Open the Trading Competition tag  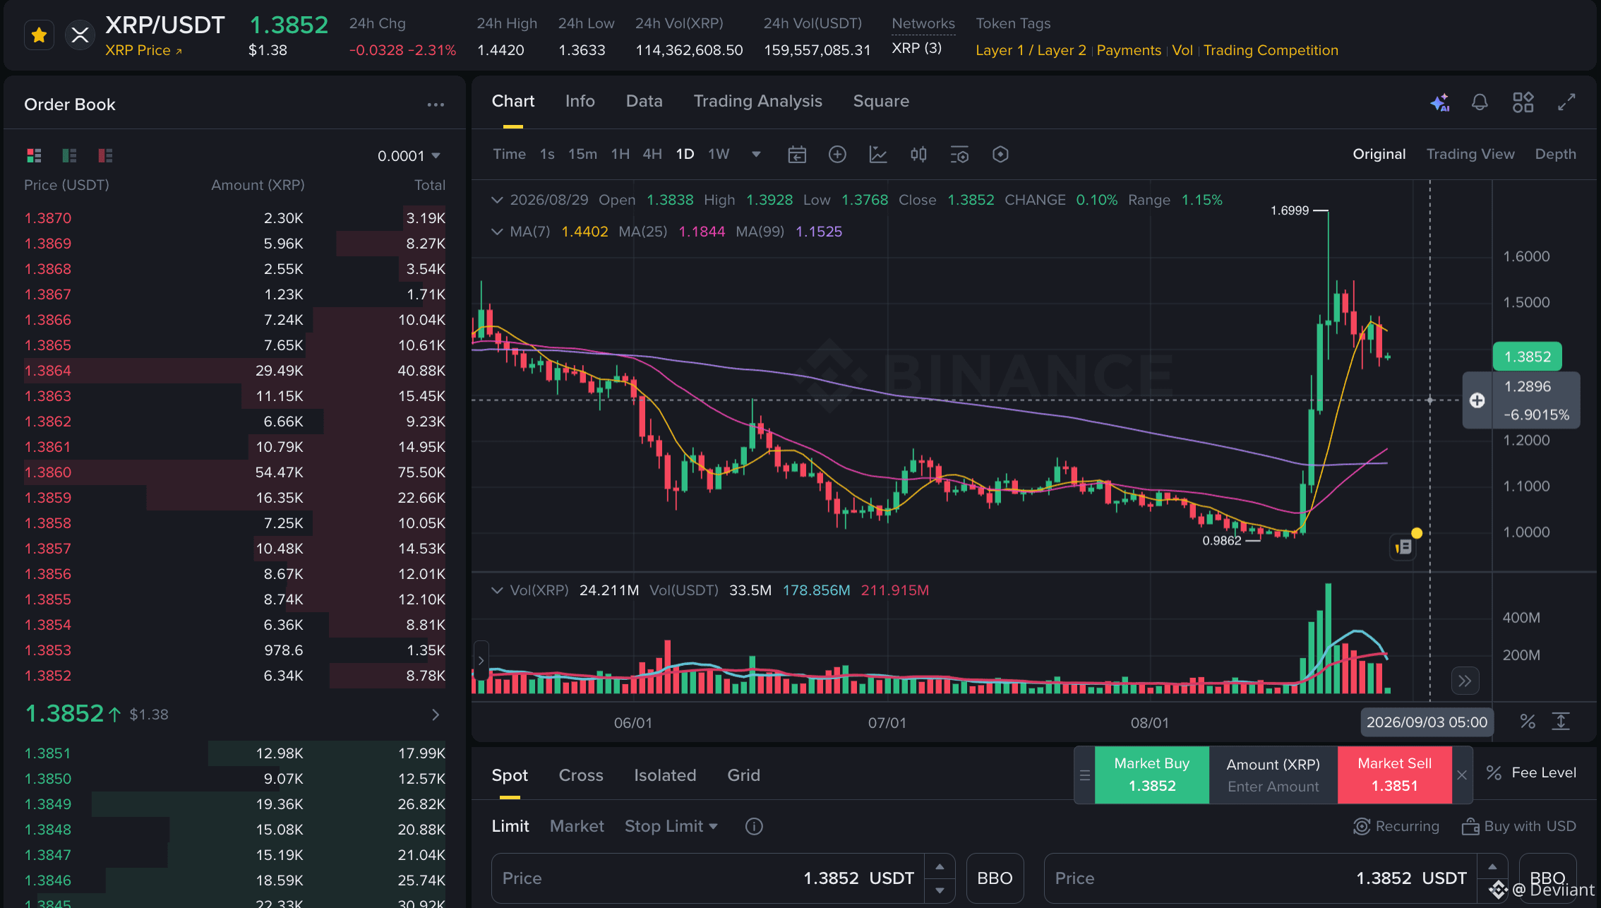(1271, 50)
